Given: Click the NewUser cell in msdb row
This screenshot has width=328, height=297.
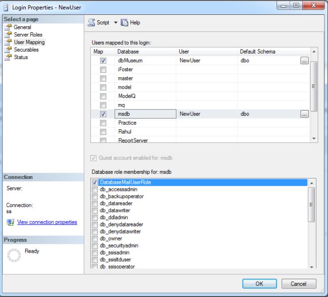Looking at the screenshot, I should click(207, 114).
